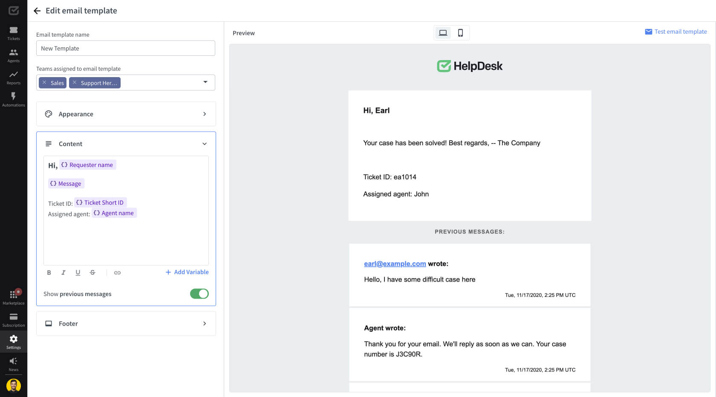Screen dimensions: 716x397
Task: Collapse the Content section
Action: click(204, 144)
